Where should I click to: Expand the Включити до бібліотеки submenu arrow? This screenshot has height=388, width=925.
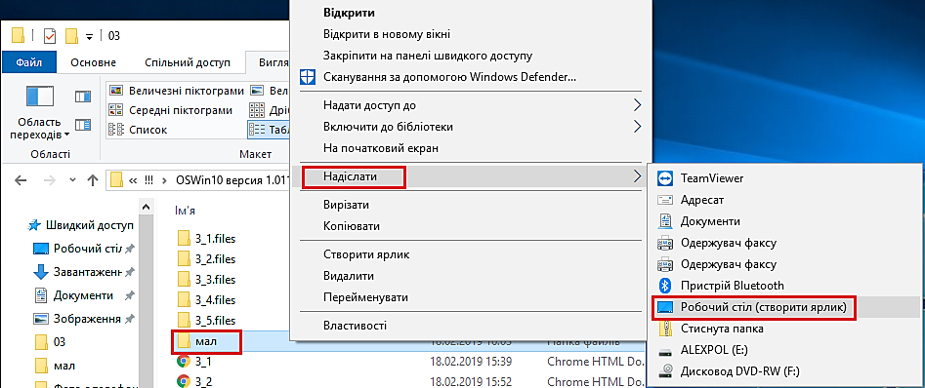(637, 127)
